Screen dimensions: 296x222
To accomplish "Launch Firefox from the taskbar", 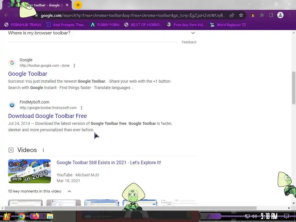I will (36, 216).
